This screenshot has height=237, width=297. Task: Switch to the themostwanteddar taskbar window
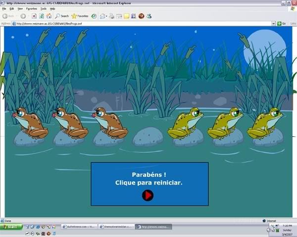115,227
